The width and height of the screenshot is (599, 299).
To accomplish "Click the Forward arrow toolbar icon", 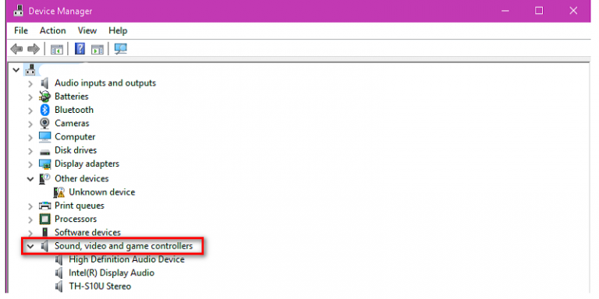I will [x=34, y=49].
